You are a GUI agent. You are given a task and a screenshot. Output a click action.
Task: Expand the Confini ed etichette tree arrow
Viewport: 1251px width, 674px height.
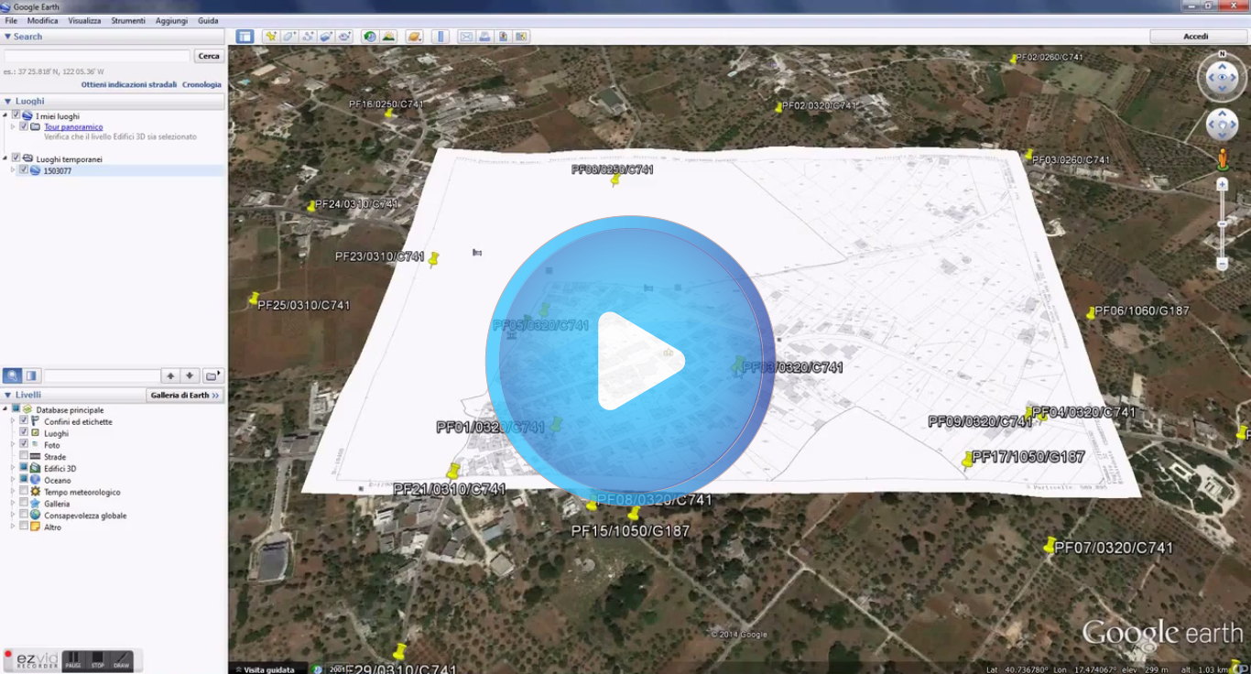point(13,421)
